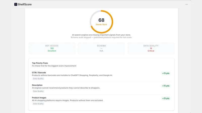Screen dimensions: 202x113
Task: Click the +15 pts badge for Product Images
Action: (166, 98)
